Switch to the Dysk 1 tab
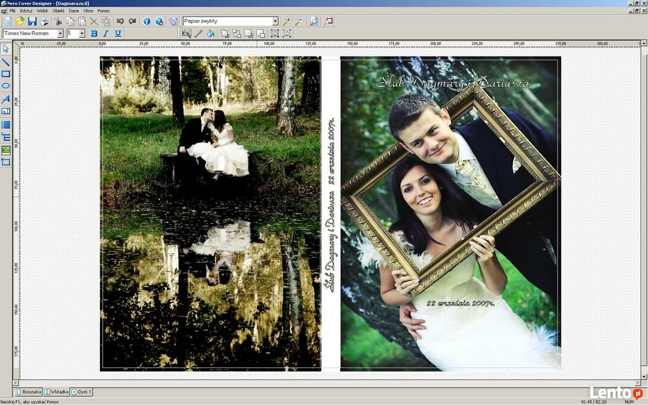 [82, 392]
